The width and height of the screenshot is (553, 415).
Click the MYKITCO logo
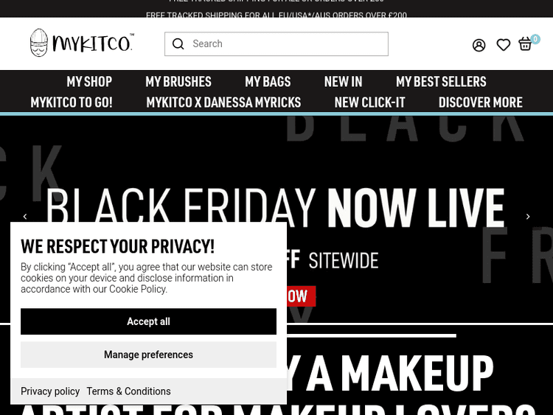pyautogui.click(x=82, y=43)
